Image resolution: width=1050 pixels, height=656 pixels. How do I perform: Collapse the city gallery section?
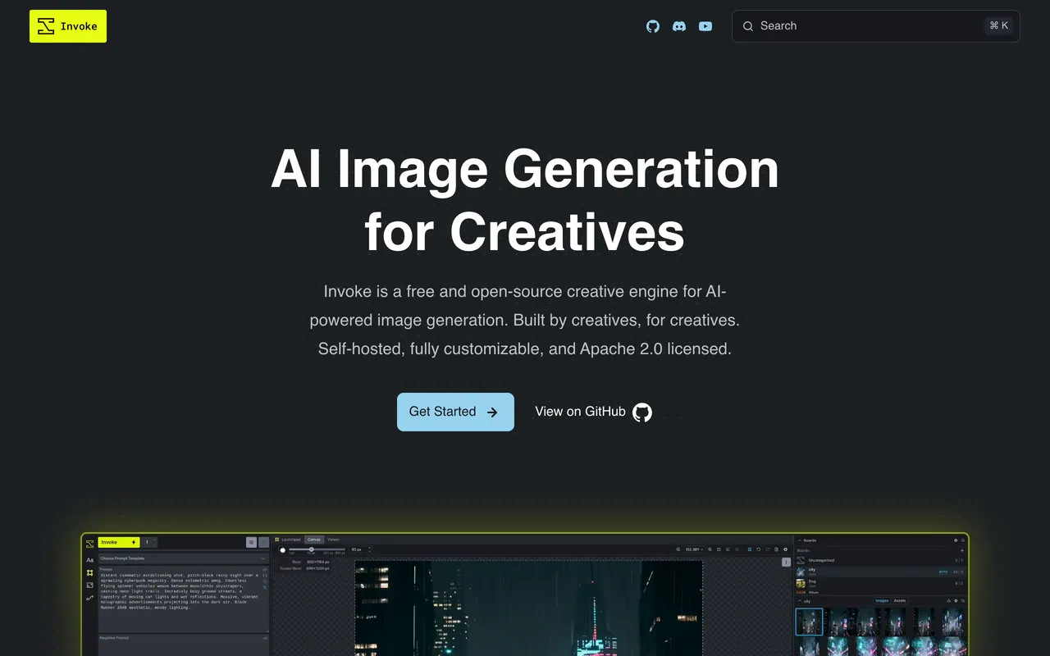pos(800,601)
